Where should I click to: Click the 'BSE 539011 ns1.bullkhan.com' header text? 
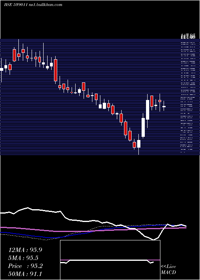click(x=33, y=5)
